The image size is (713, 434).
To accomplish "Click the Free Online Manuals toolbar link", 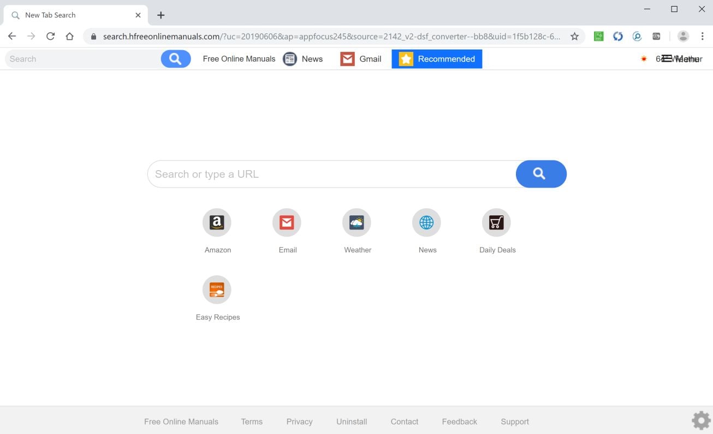I will point(239,59).
